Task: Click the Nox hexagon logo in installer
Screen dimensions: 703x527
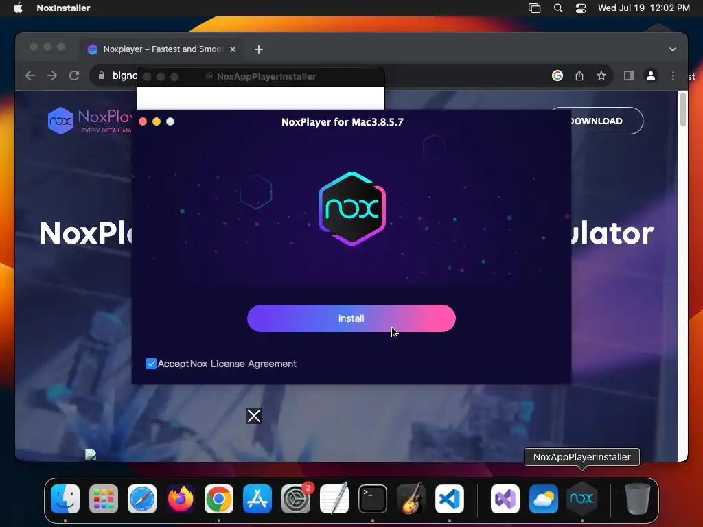Action: (352, 209)
